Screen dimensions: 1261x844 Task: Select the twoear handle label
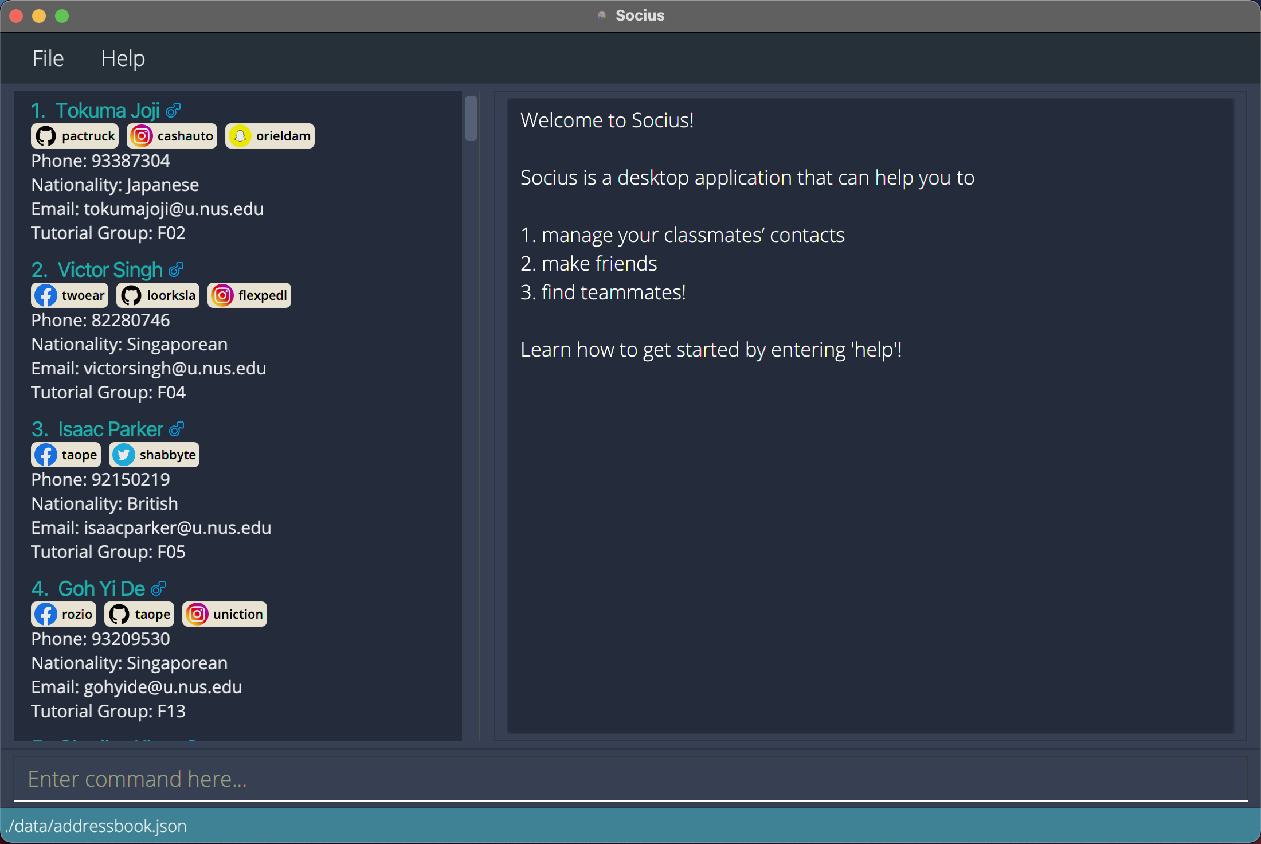pyautogui.click(x=83, y=295)
